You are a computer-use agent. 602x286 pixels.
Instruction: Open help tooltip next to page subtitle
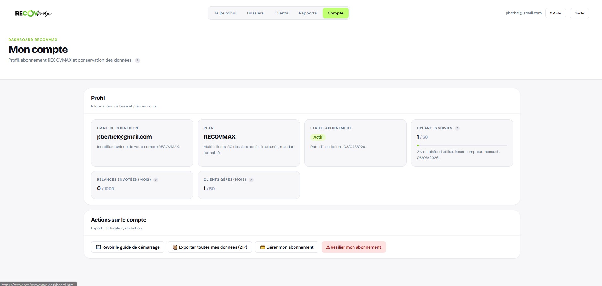(137, 60)
